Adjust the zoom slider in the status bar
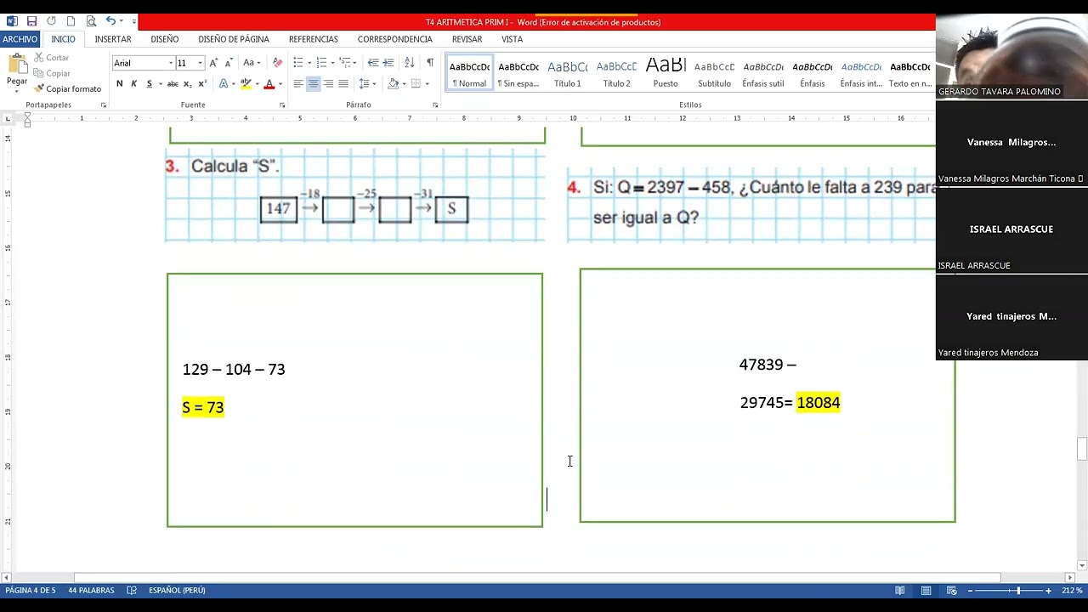The height and width of the screenshot is (612, 1088). pos(1017,590)
